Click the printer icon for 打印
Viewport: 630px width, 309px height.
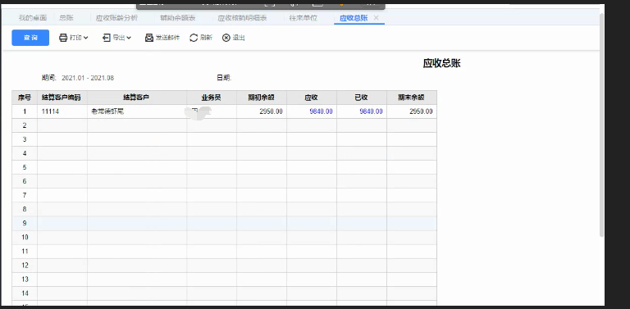[63, 38]
